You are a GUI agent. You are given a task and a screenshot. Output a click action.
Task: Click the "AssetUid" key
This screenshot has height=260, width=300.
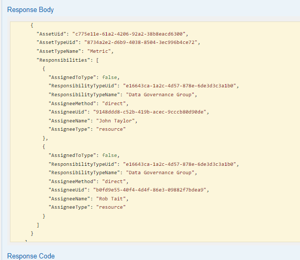pyautogui.click(x=51, y=34)
